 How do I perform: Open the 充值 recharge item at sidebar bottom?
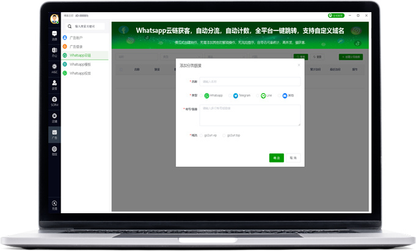click(x=54, y=205)
